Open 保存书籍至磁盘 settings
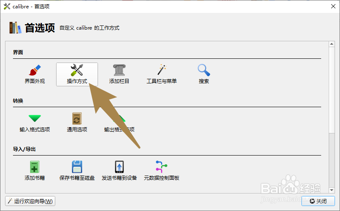 pos(77,171)
